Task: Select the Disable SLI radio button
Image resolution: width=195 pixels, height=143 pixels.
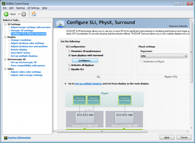Action: tap(70, 69)
